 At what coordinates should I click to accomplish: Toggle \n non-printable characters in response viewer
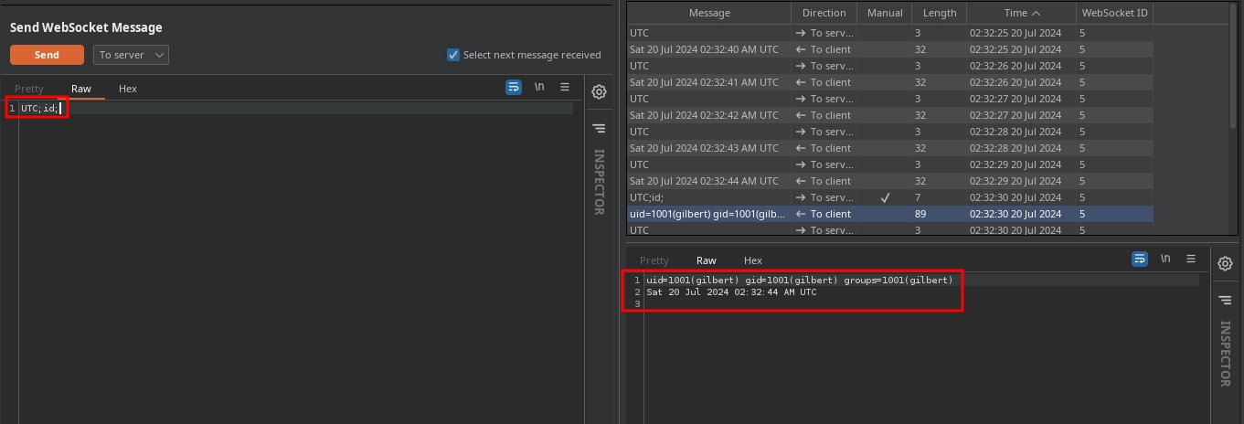pos(1164,260)
